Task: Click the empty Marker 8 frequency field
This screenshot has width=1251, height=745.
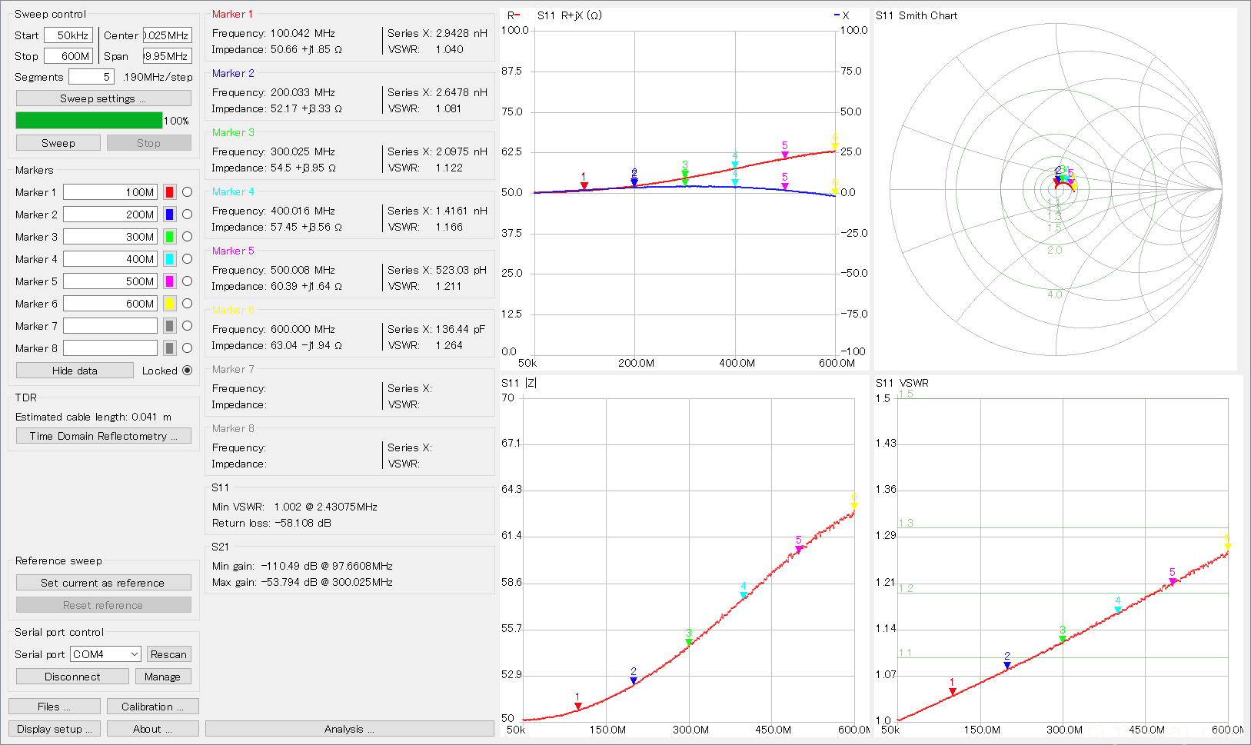Action: click(x=110, y=348)
